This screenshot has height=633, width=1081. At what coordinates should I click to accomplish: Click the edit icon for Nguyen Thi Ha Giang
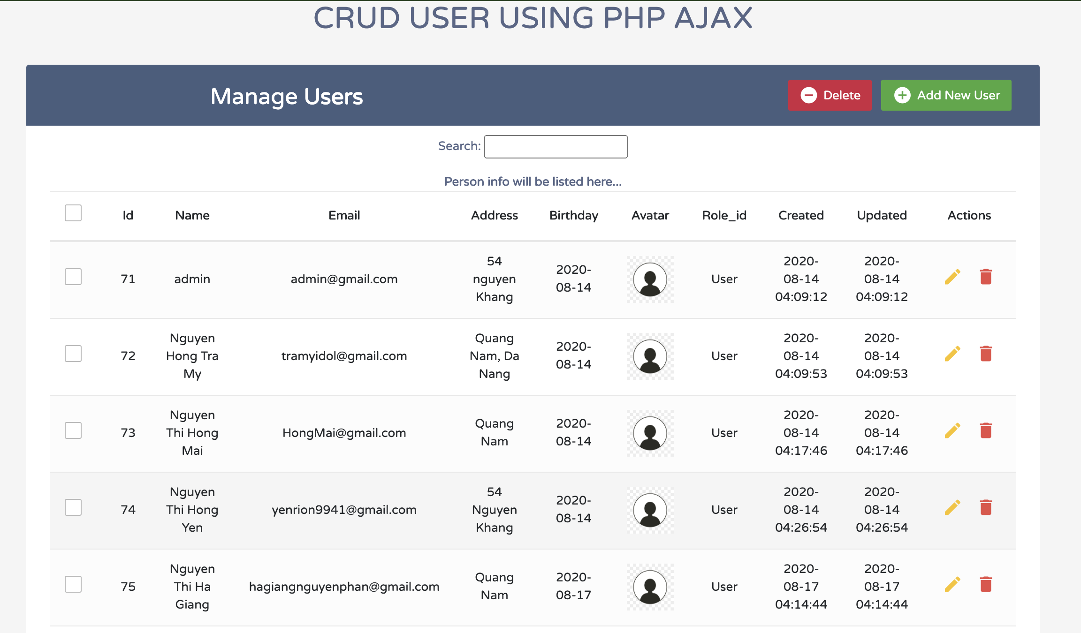(952, 586)
